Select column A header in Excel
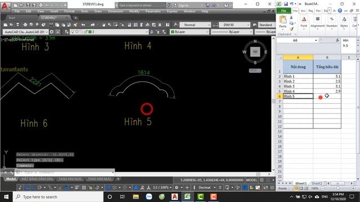 [x=298, y=57]
